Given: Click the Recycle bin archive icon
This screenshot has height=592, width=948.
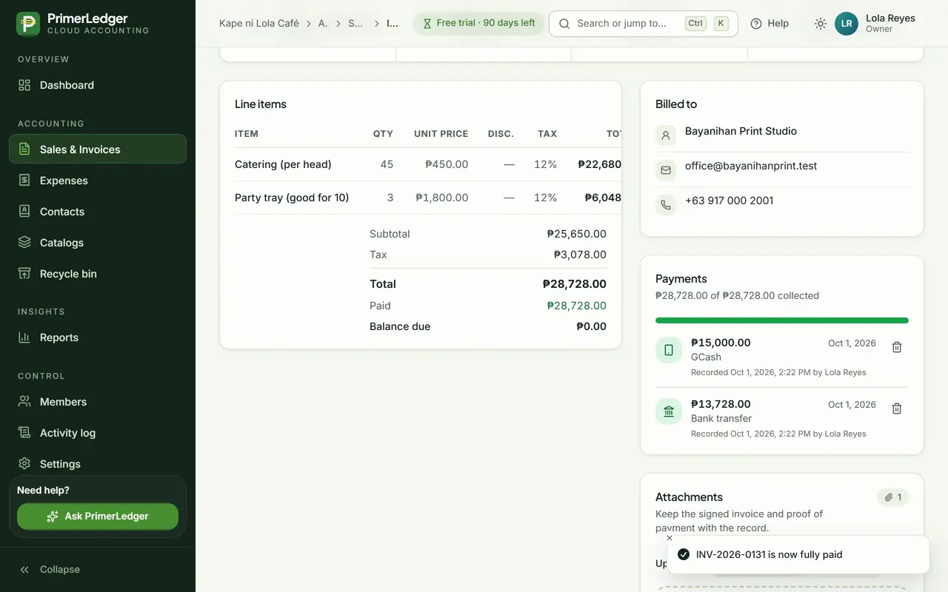Looking at the screenshot, I should [24, 273].
